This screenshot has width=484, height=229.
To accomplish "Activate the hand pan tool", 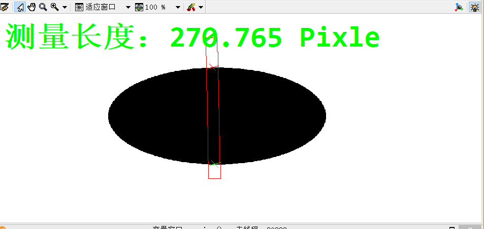I will (x=32, y=7).
